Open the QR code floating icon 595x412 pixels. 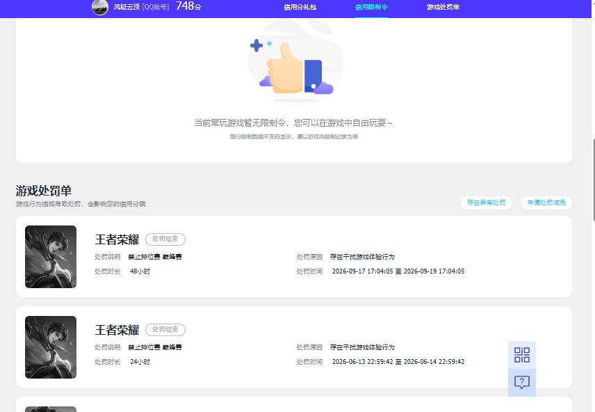[522, 355]
